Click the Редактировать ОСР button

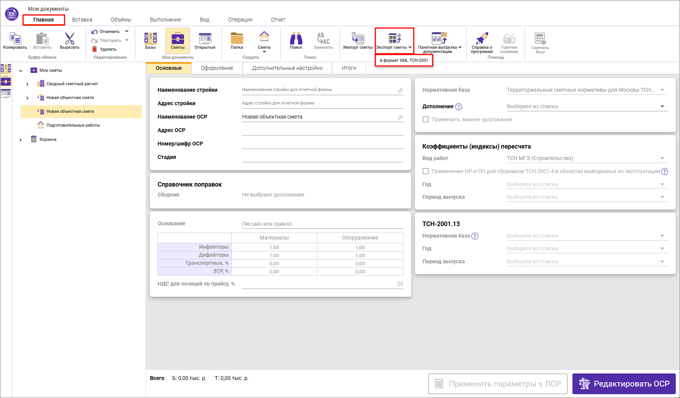click(624, 384)
